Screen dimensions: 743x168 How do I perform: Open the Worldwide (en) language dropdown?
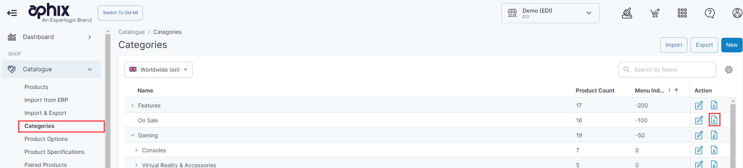[x=159, y=70]
